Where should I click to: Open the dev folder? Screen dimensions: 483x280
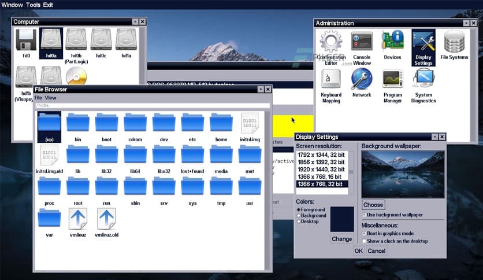click(x=164, y=127)
